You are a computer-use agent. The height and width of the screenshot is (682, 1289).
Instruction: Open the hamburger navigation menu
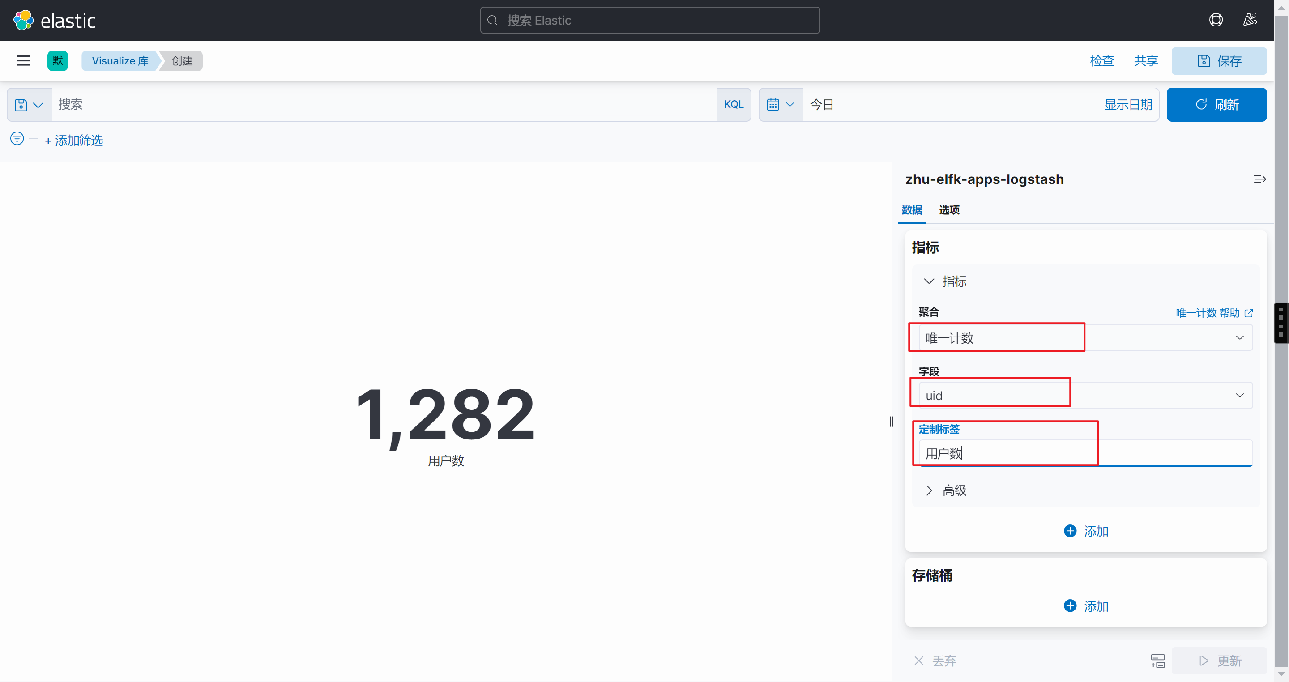[x=24, y=60]
